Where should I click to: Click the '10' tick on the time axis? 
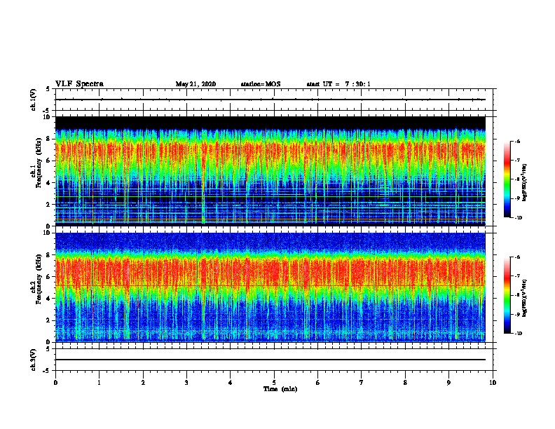tap(493, 383)
